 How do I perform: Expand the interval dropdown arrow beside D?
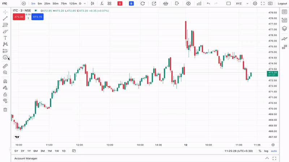coord(85,4)
